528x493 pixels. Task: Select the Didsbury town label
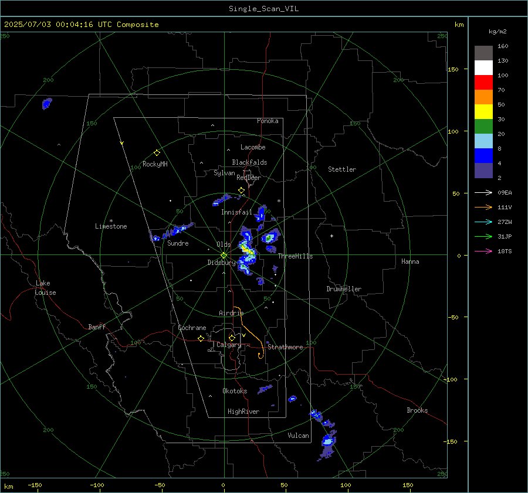(221, 263)
